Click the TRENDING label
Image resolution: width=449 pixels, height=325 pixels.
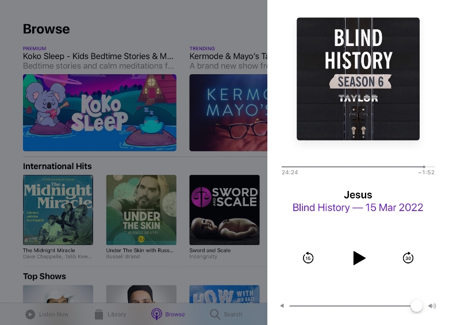click(202, 48)
